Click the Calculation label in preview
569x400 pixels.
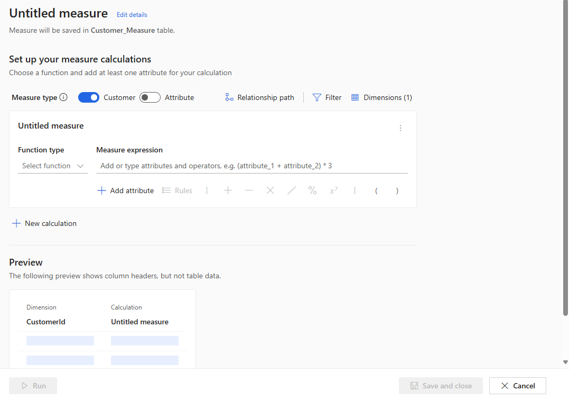[126, 307]
